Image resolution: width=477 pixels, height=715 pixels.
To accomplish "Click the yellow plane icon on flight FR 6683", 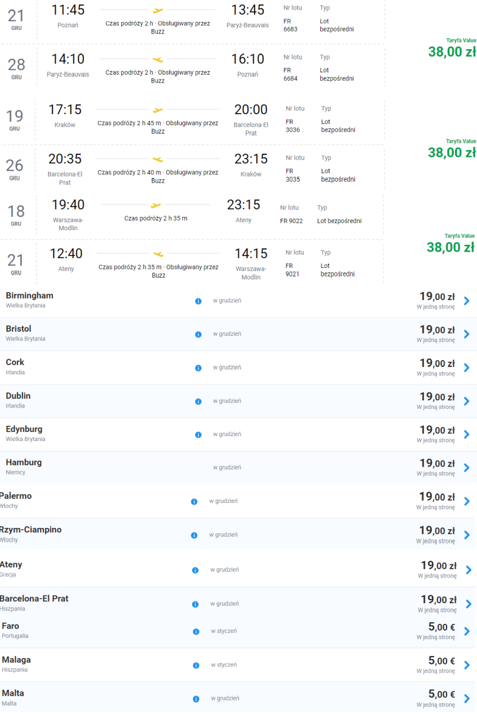I will point(158,10).
